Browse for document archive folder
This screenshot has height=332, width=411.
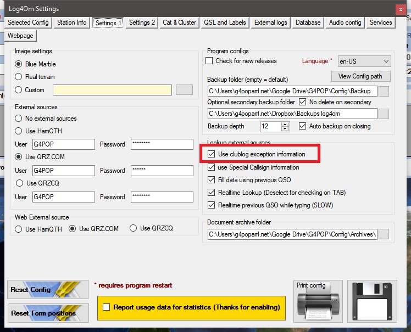(x=384, y=234)
